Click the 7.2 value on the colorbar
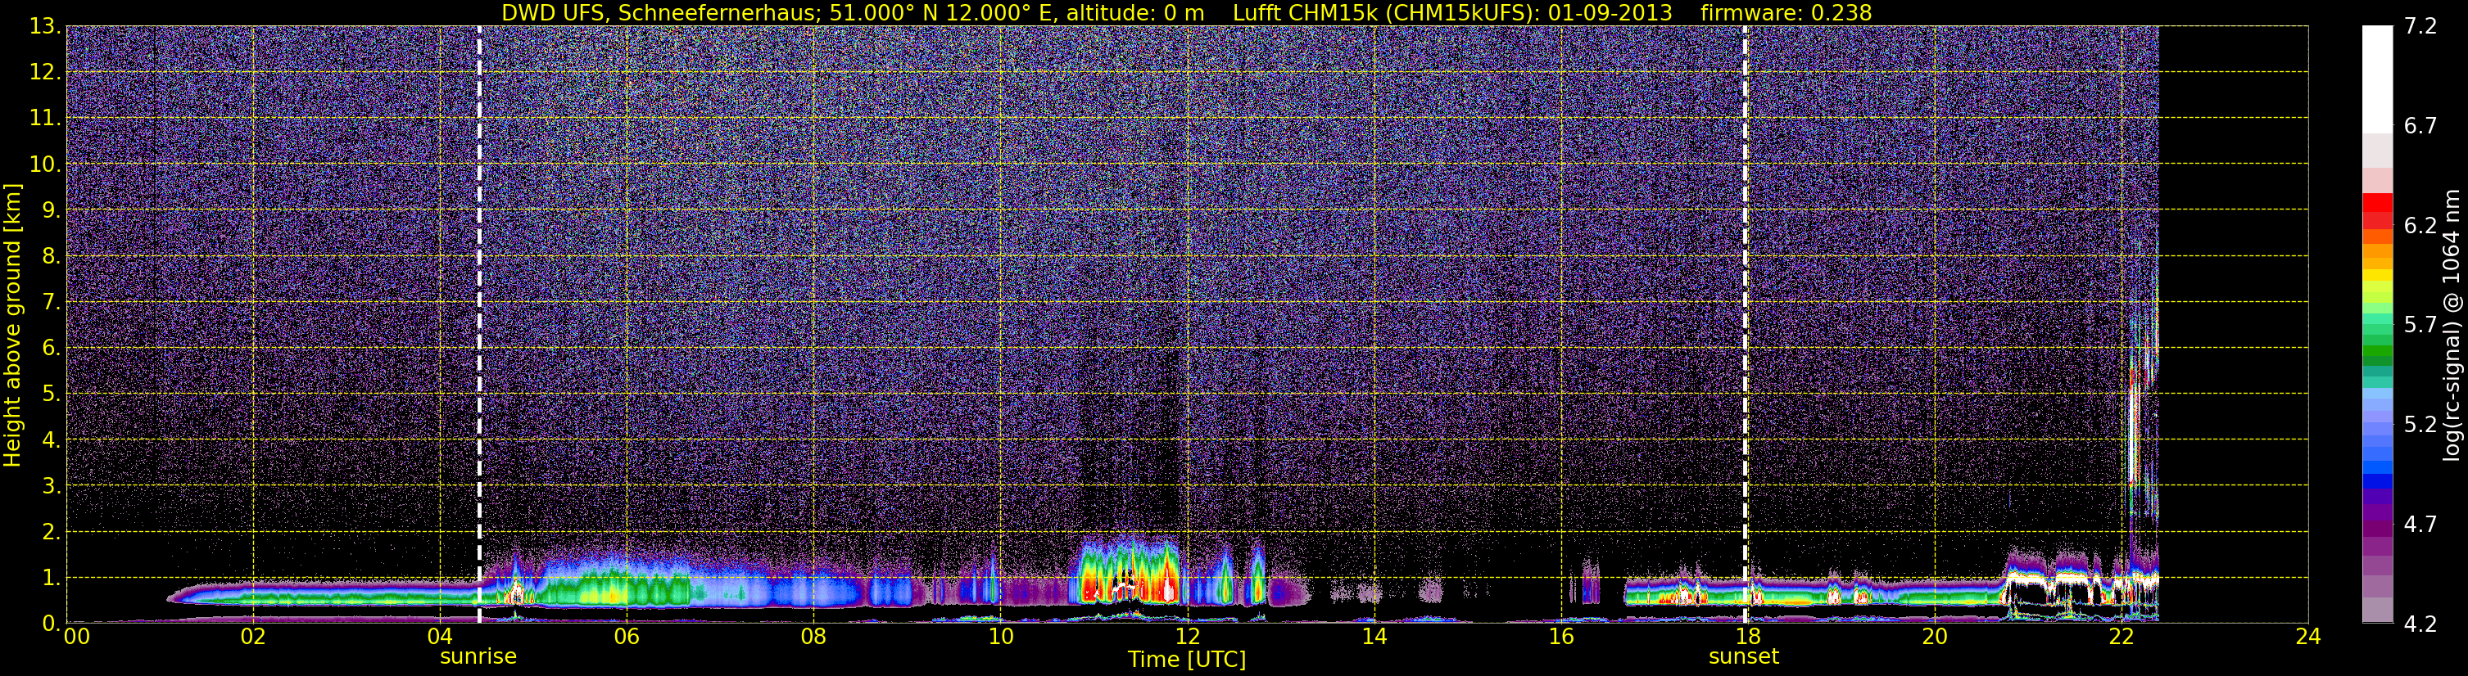This screenshot has height=676, width=2468. [x=2420, y=27]
